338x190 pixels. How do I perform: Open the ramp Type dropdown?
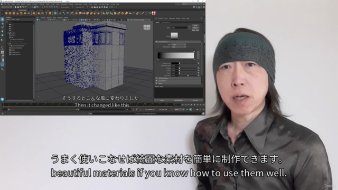(x=179, y=44)
